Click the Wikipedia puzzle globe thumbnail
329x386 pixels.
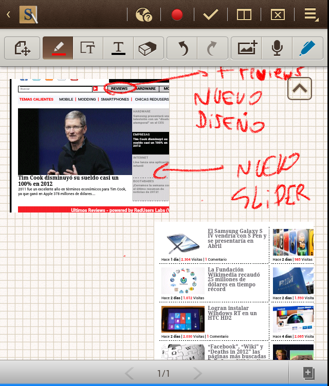point(183,352)
